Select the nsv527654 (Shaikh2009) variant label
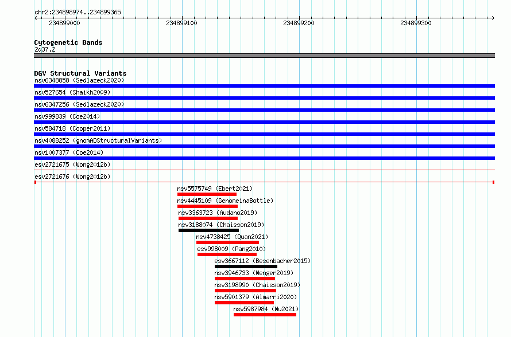Viewport: 511px width, 337px height. coord(72,92)
